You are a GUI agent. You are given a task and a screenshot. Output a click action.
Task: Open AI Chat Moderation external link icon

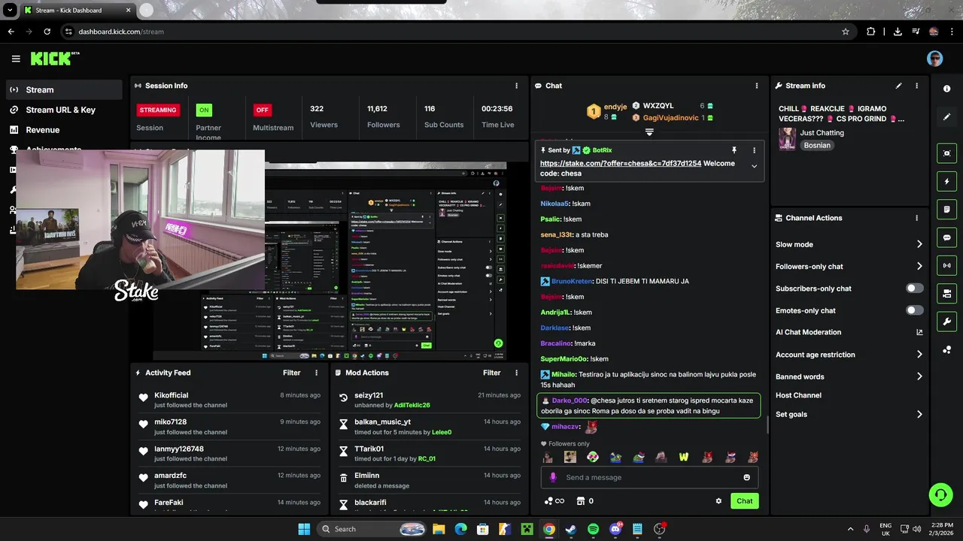(x=919, y=332)
